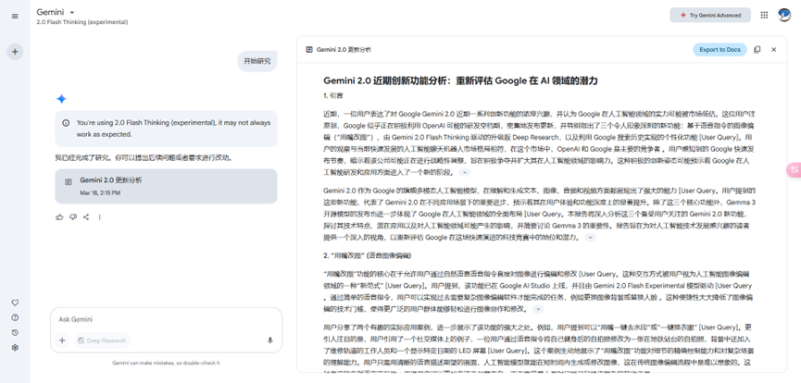Screen dimensions: 801x383
Task: Copy the report with copy icon
Action: (x=757, y=50)
